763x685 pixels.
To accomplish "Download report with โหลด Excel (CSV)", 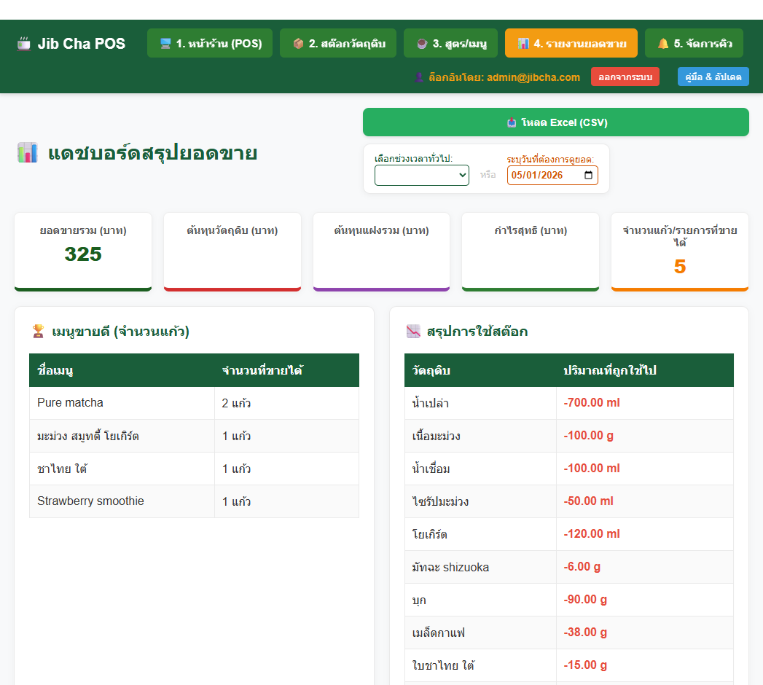I will pos(556,122).
